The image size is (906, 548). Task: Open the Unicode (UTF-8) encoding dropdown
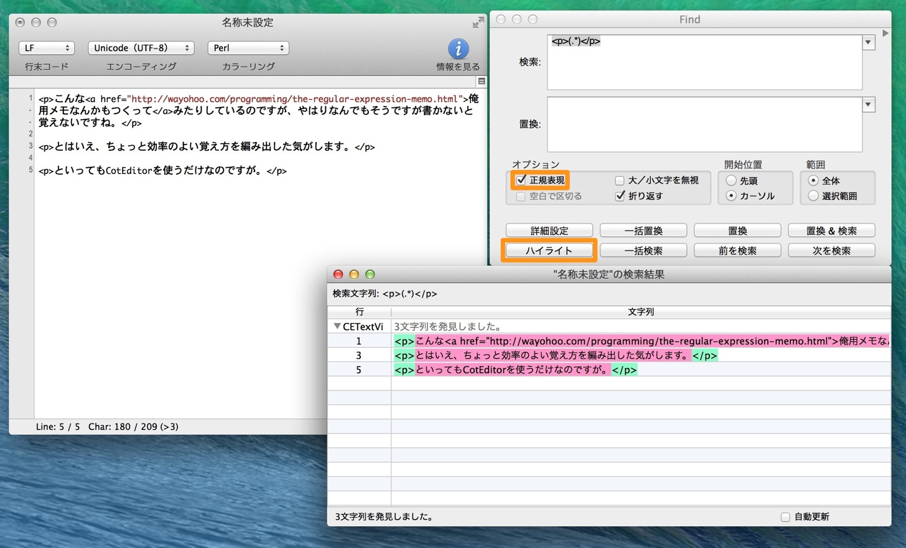pyautogui.click(x=141, y=48)
